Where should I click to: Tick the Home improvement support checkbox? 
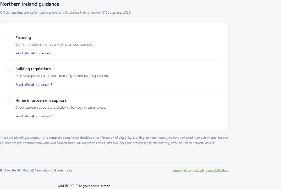(x=9, y=100)
